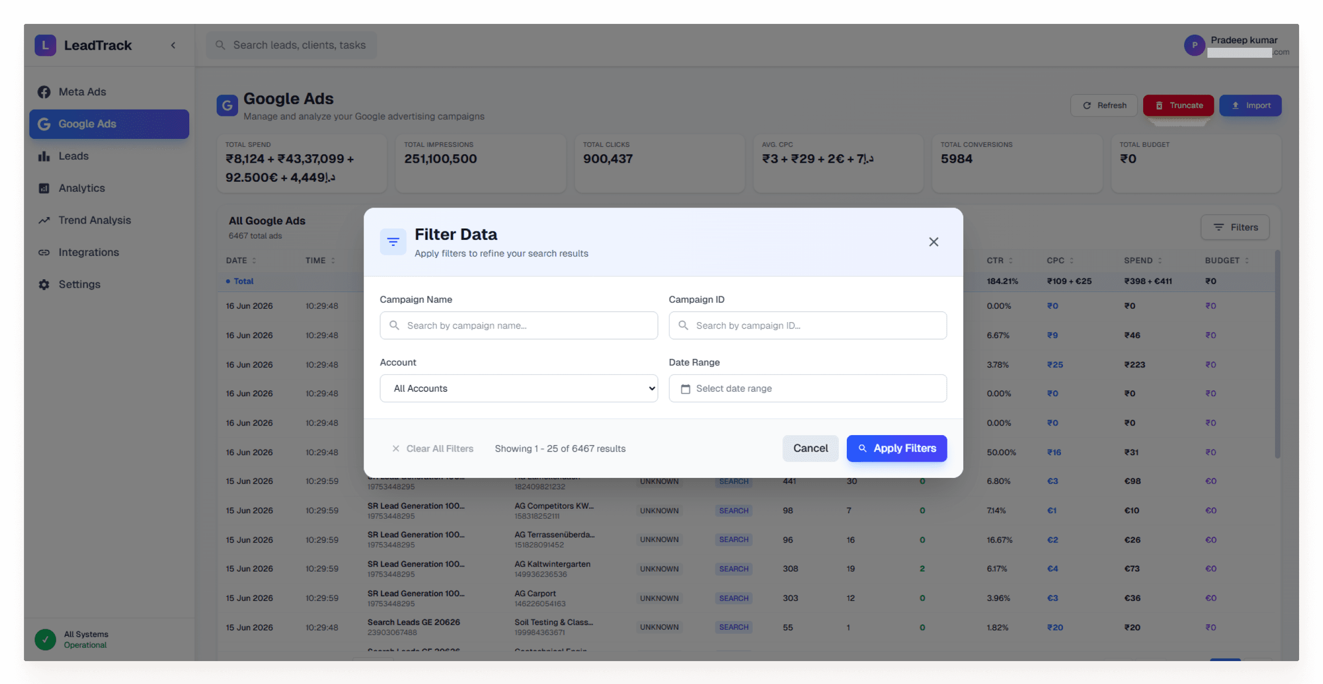Screen dimensions: 1323x684
Task: Click the Total row label
Action: (243, 281)
